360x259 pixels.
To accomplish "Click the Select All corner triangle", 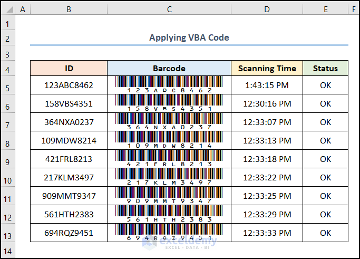I will pos(8,9).
